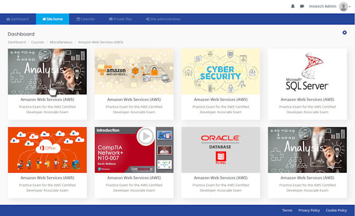Screen dimensions: 355x216
Task: Open the amazon web services course thumbnail
Action: tap(134, 71)
